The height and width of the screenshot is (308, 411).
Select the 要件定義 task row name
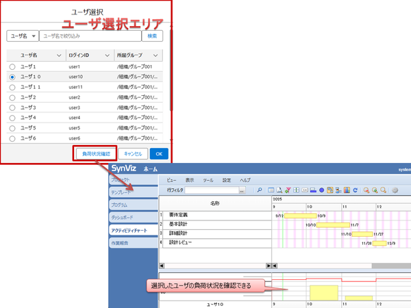(179, 215)
